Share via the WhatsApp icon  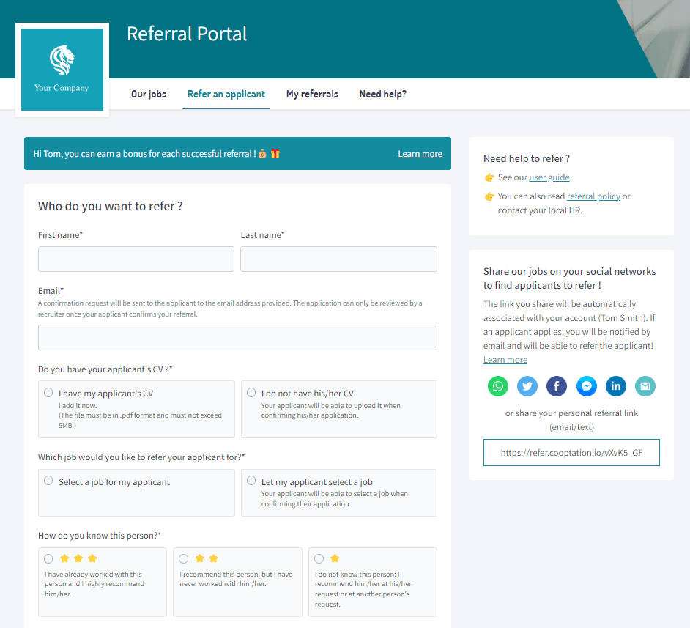pos(498,386)
